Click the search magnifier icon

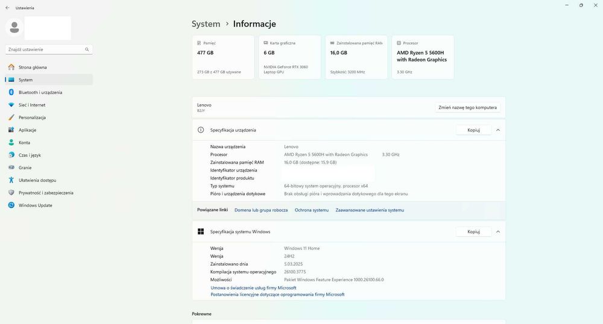tap(87, 49)
